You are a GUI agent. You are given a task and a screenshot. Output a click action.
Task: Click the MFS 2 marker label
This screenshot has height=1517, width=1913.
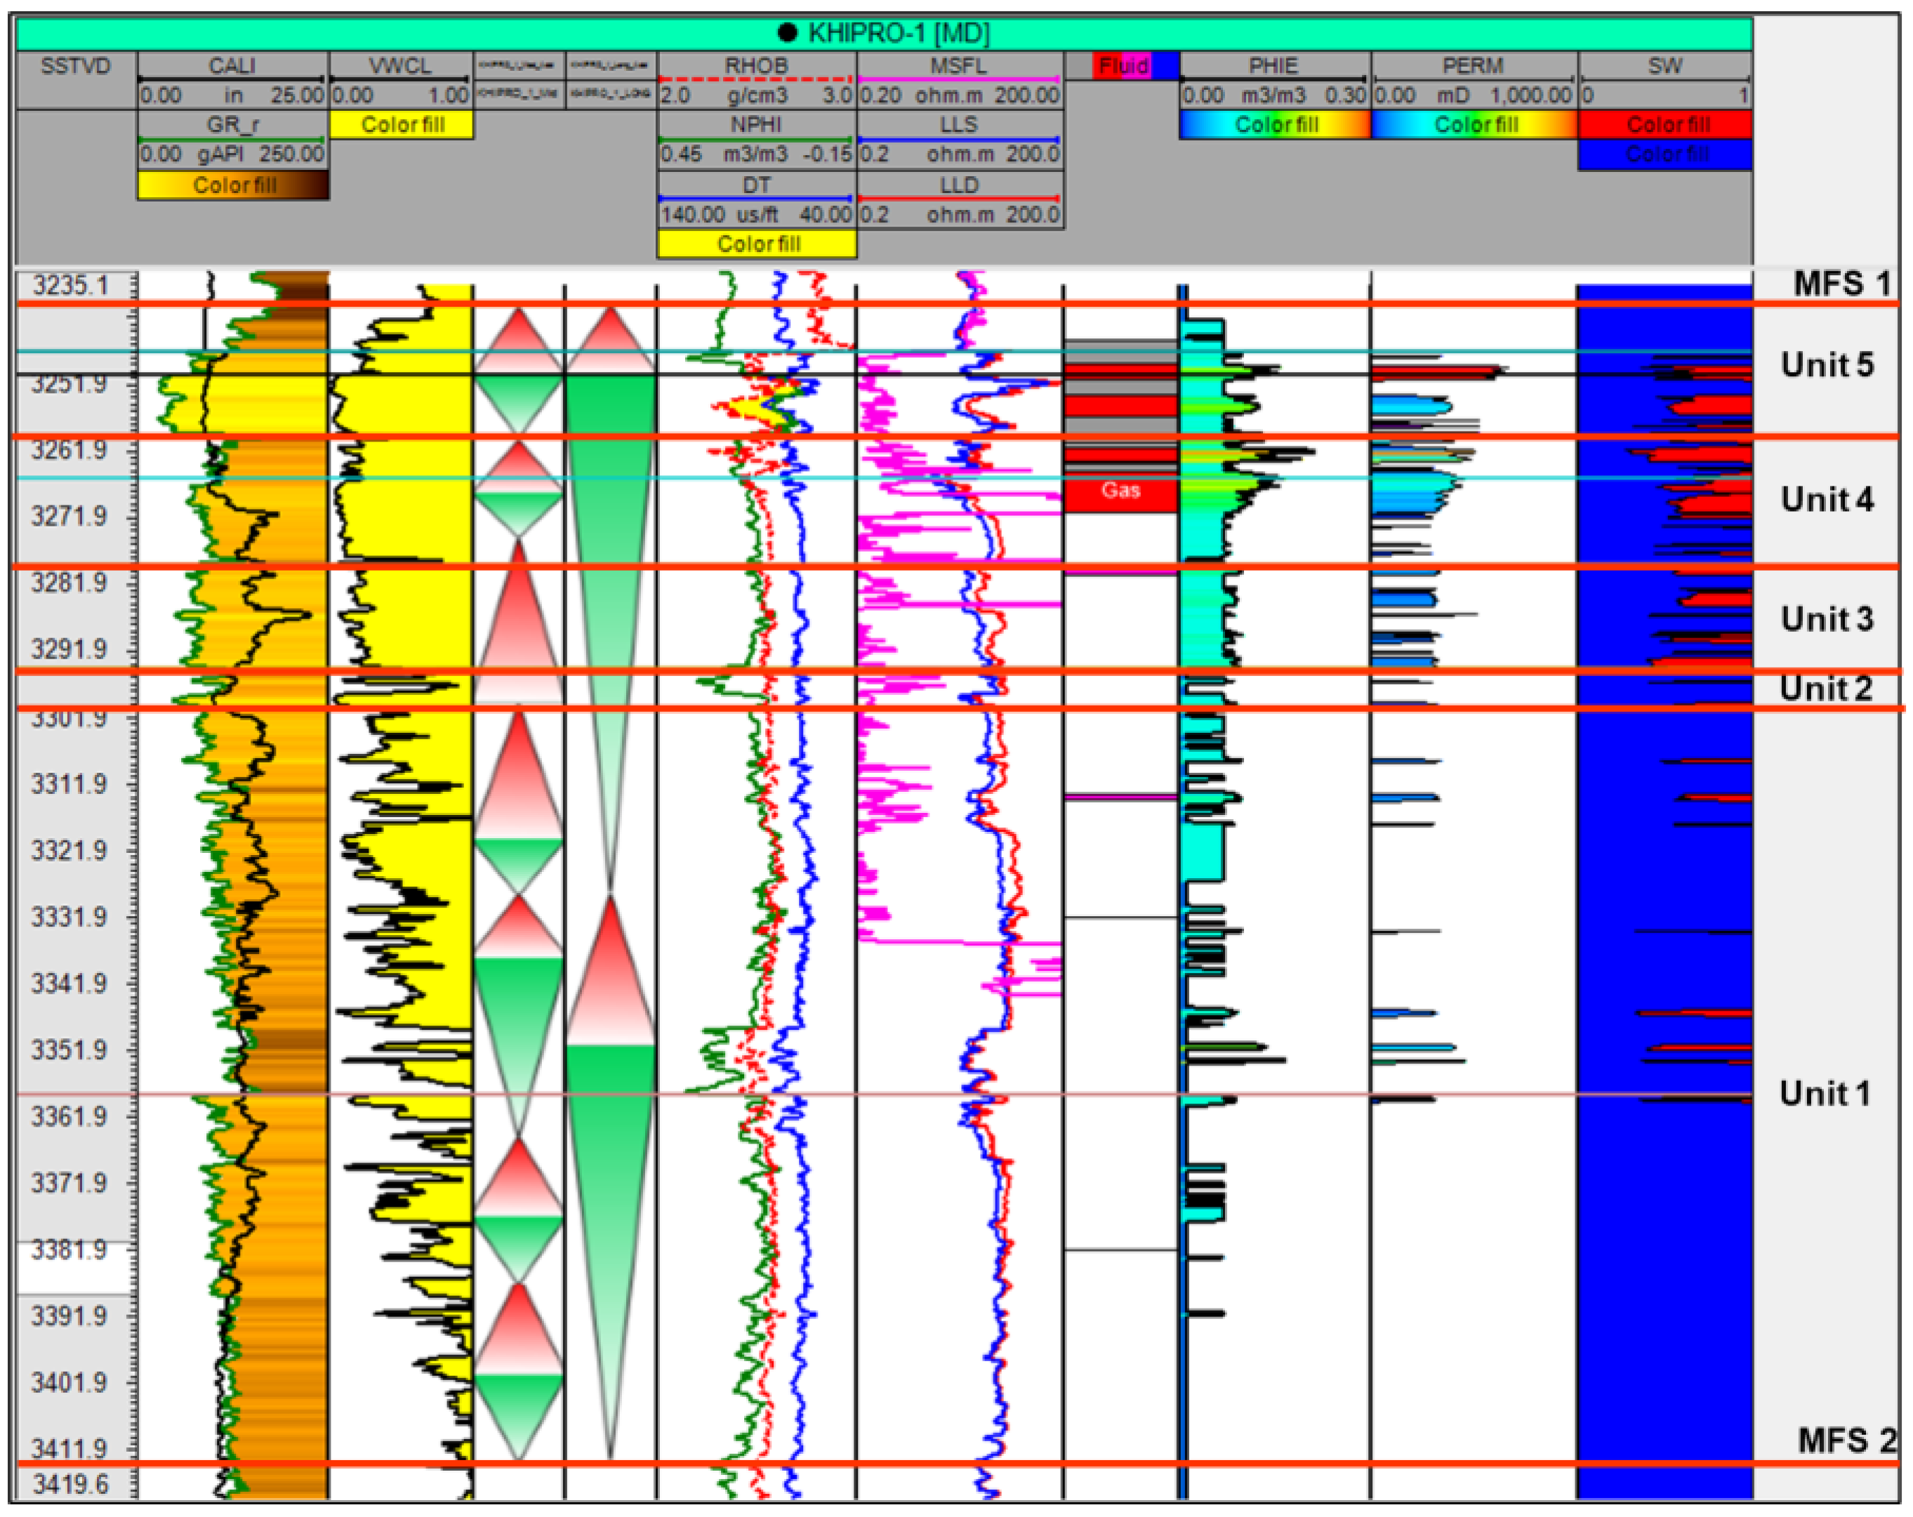pos(1846,1440)
